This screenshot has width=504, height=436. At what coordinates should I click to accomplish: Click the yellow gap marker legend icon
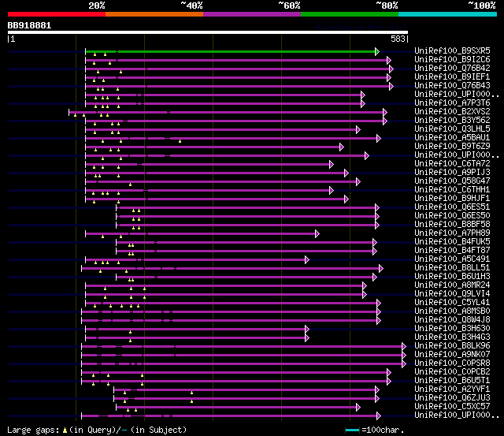pyautogui.click(x=65, y=430)
